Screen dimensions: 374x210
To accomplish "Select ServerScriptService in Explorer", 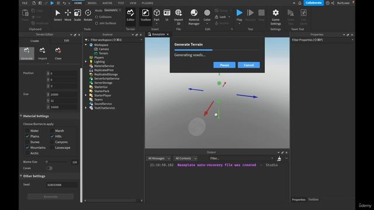I will 106,79.
